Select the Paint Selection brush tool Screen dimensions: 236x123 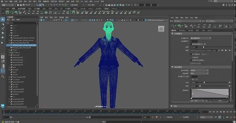coord(3,28)
